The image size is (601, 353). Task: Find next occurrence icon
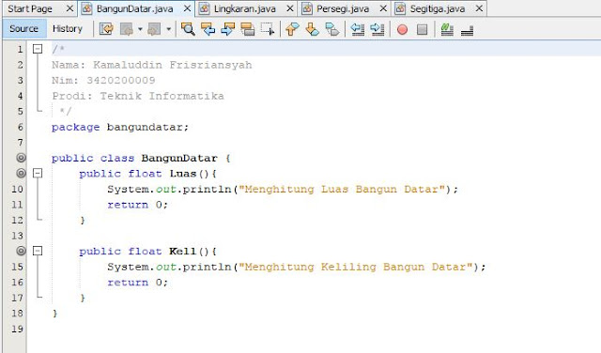[227, 29]
